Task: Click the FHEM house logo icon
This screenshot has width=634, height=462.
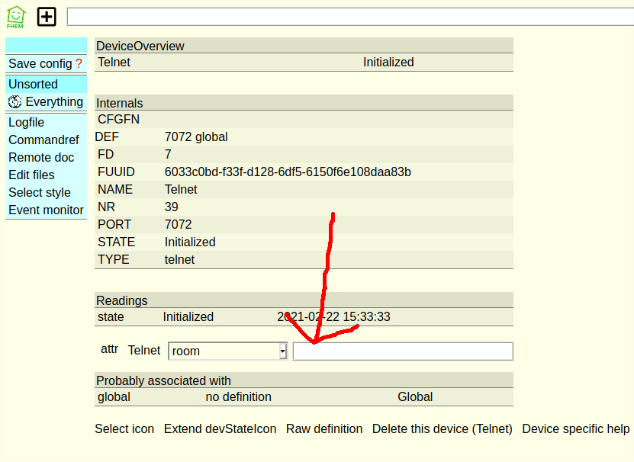Action: [15, 16]
